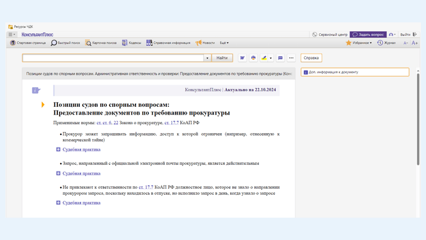Export the document to Word
426x240 pixels.
pos(242,58)
